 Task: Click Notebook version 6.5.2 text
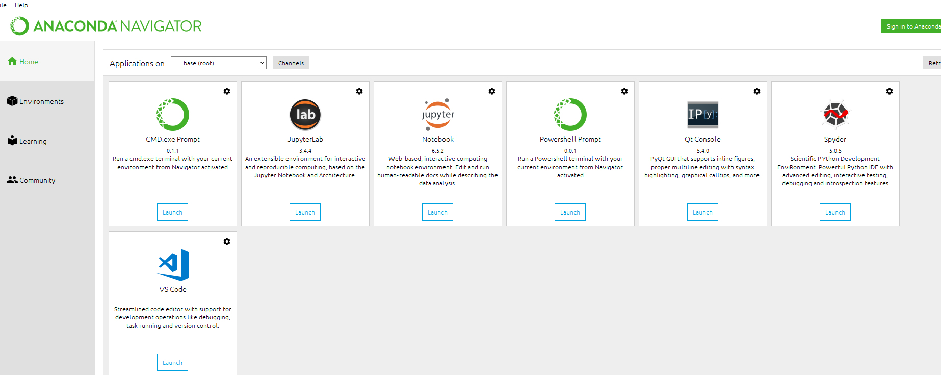438,151
